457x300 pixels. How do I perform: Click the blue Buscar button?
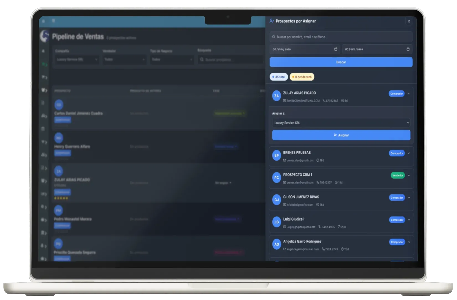click(x=341, y=62)
